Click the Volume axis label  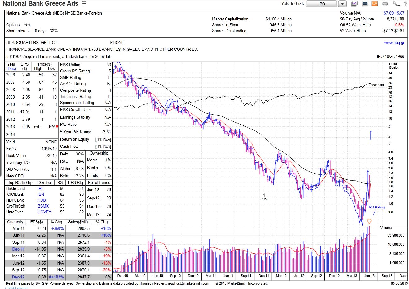pyautogui.click(x=386, y=228)
